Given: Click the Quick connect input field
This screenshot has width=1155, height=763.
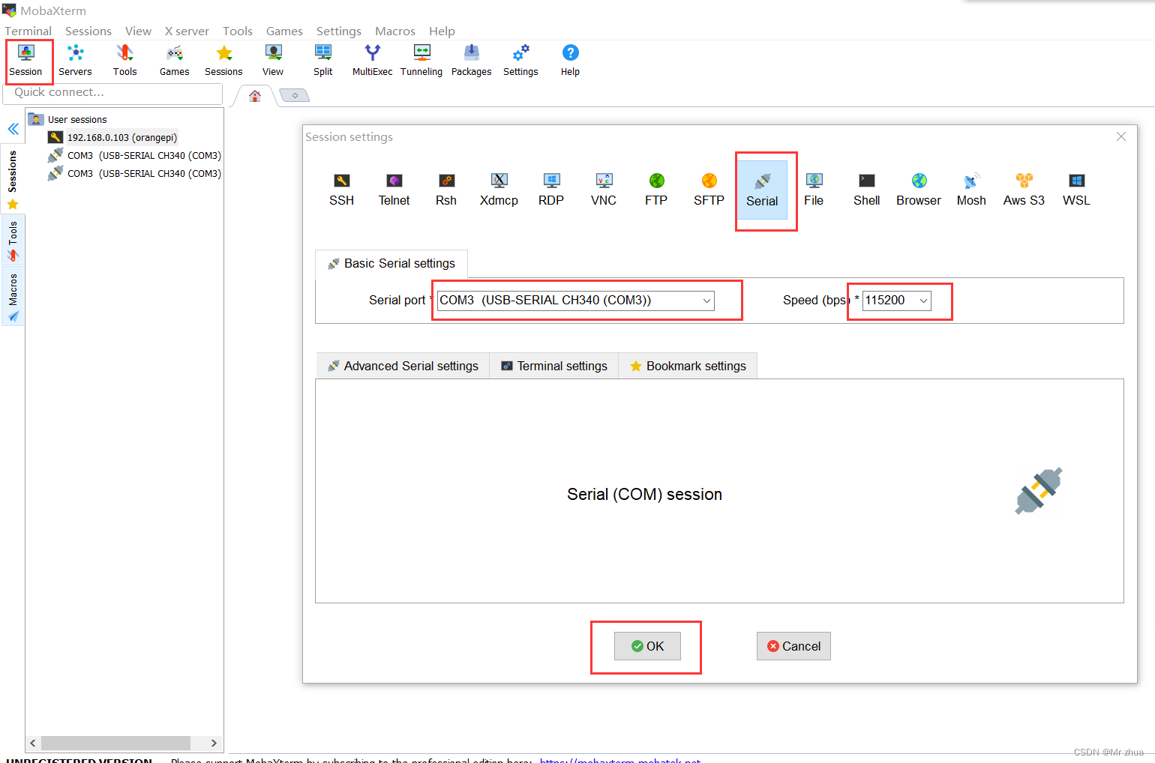Looking at the screenshot, I should click(113, 93).
